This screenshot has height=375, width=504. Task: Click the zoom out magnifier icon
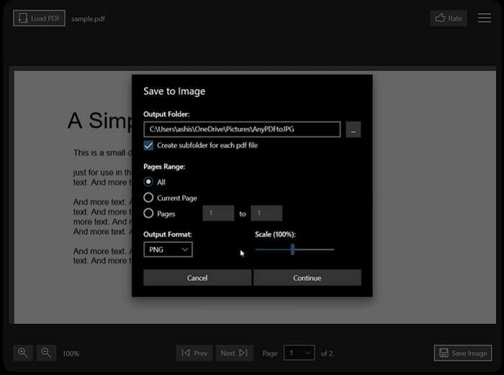[45, 353]
